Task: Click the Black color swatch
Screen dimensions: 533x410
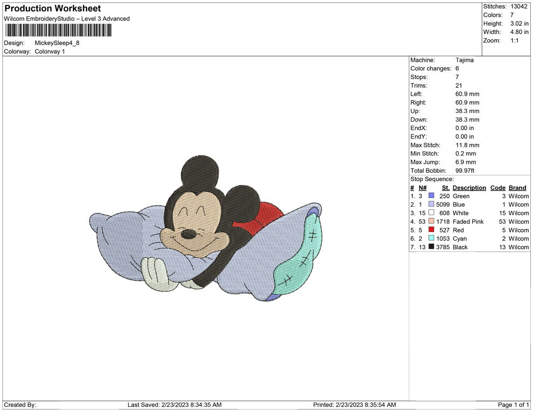Action: (x=430, y=247)
